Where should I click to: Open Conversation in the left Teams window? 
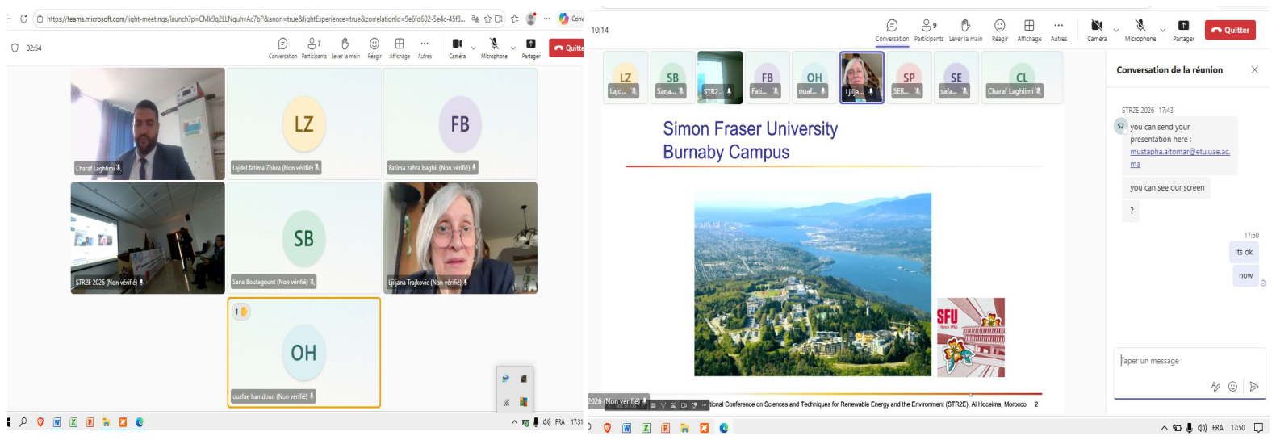point(282,48)
